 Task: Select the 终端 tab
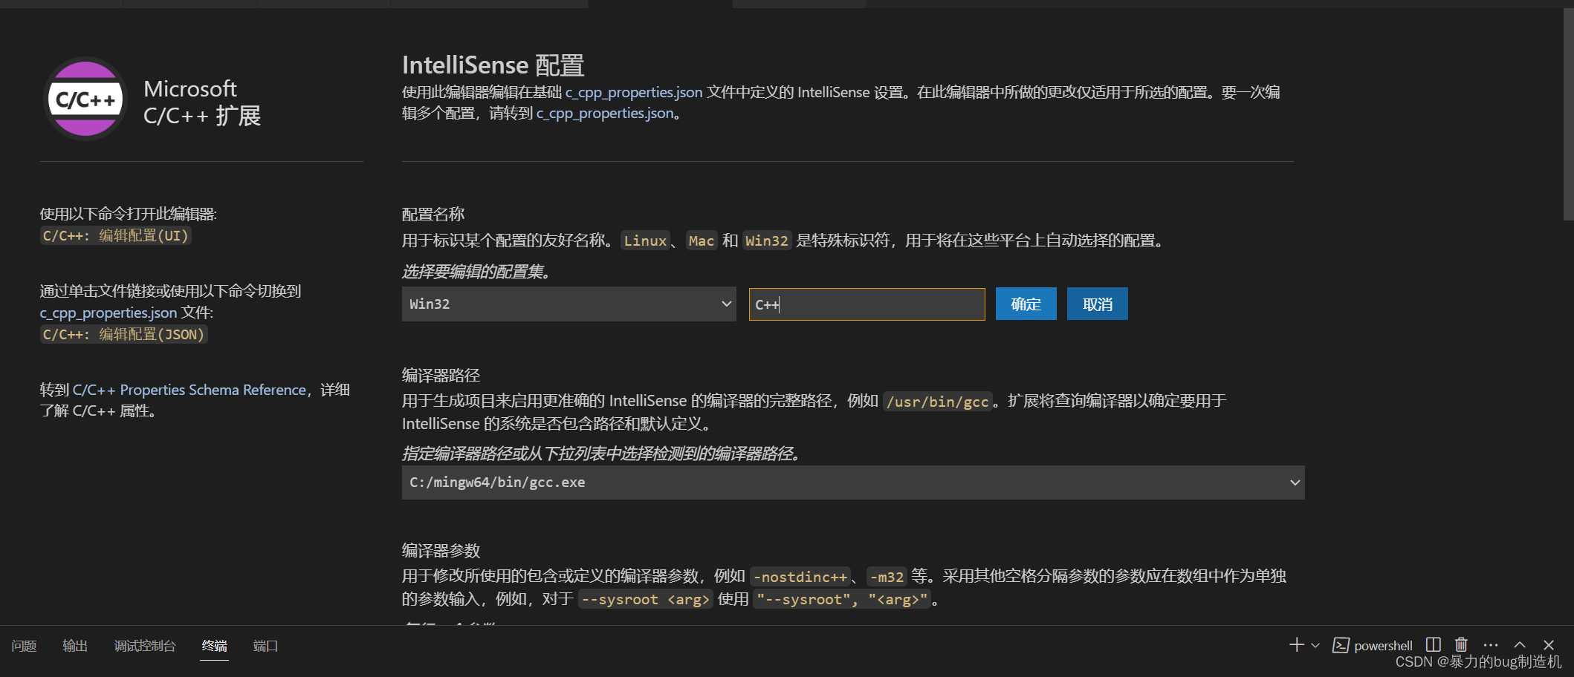(x=214, y=646)
